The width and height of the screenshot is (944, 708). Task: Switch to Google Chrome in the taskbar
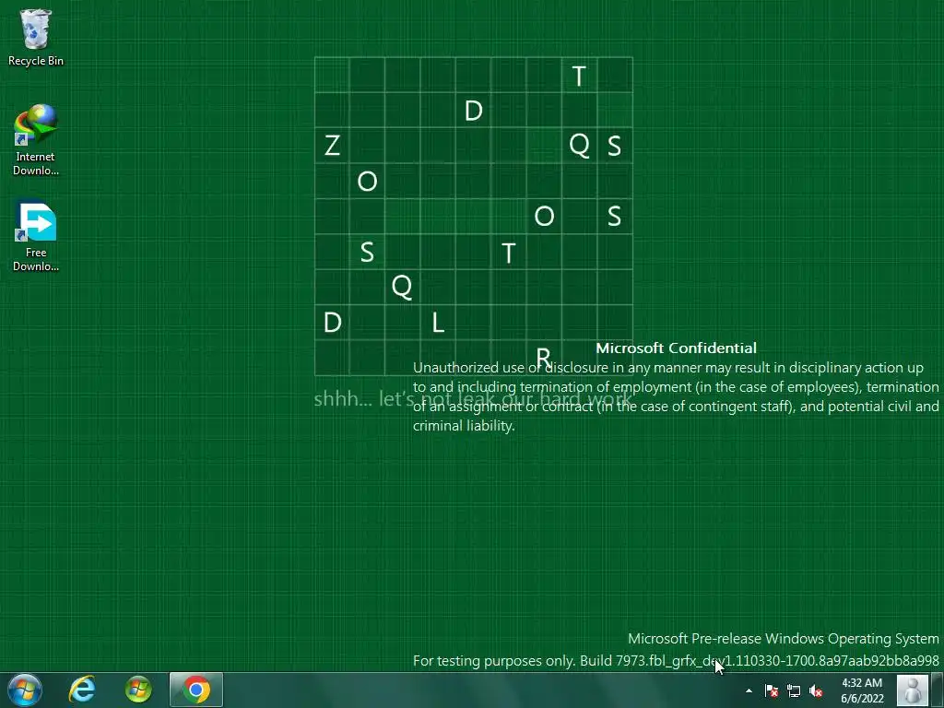pyautogui.click(x=196, y=690)
